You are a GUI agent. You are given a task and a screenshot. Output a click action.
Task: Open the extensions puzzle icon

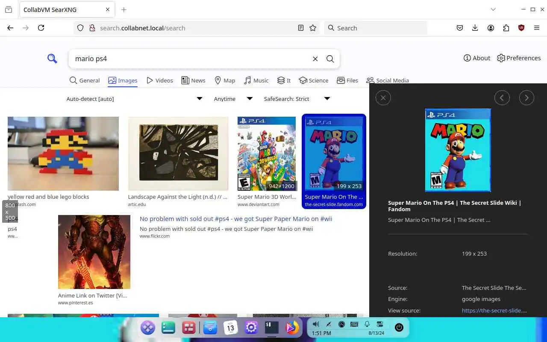[506, 28]
